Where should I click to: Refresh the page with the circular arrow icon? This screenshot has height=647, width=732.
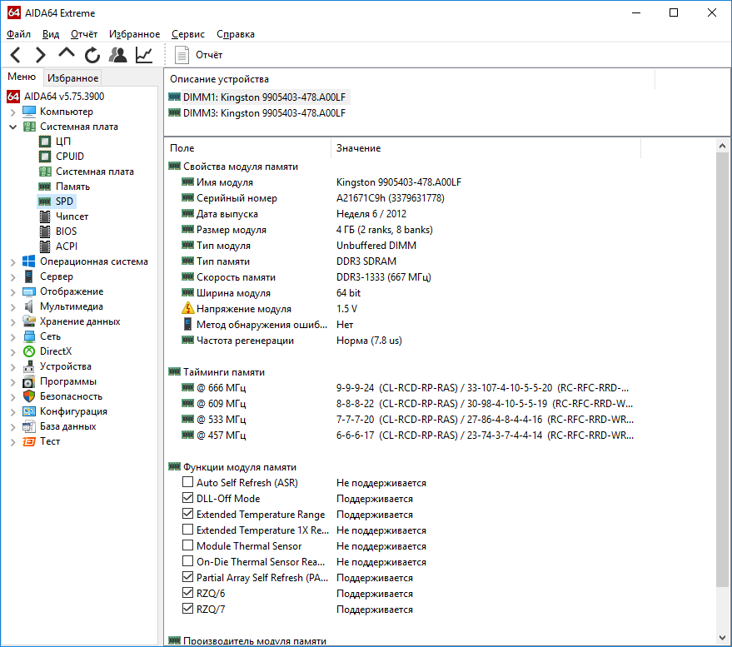tap(92, 55)
